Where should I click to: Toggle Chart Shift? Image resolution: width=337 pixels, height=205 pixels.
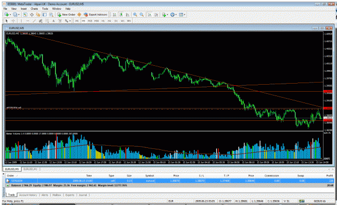pyautogui.click(x=156, y=15)
